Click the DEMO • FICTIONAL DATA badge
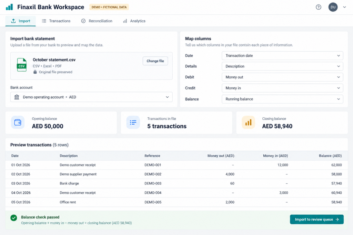 pyautogui.click(x=109, y=7)
